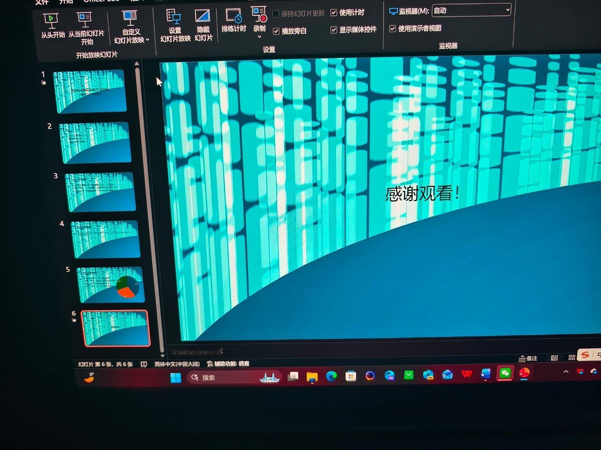Disable 使用演示者视图 (Presenter View) checkbox
The height and width of the screenshot is (450, 601).
point(392,29)
